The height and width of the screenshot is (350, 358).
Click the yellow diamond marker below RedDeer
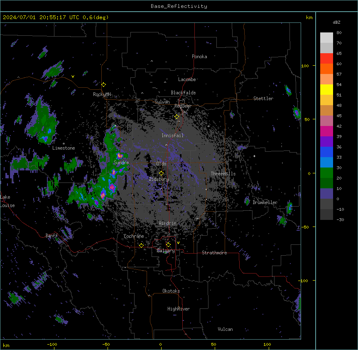177,117
